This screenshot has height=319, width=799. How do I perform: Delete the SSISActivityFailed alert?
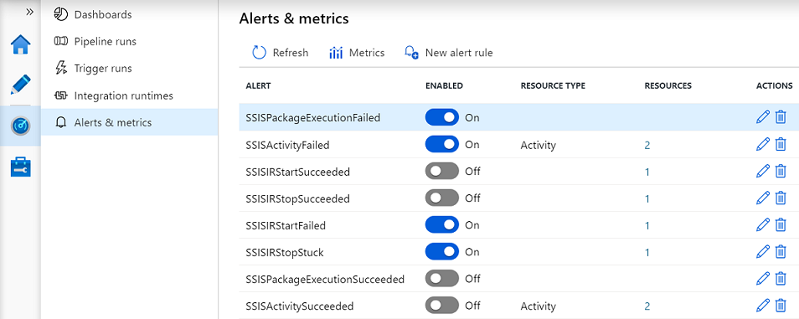pyautogui.click(x=780, y=144)
